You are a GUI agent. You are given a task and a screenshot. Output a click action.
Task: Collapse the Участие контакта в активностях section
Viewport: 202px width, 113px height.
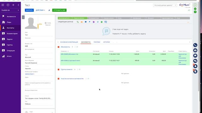pyautogui.click(x=58, y=79)
